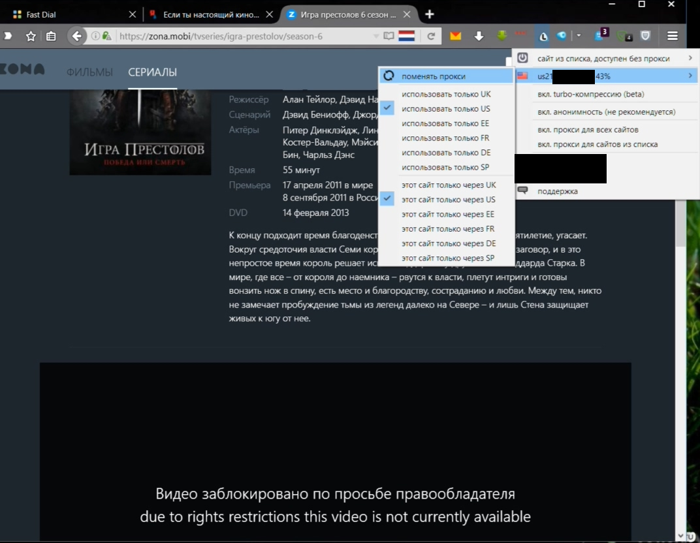
Task: Open a new tab with plus button
Action: click(x=430, y=14)
